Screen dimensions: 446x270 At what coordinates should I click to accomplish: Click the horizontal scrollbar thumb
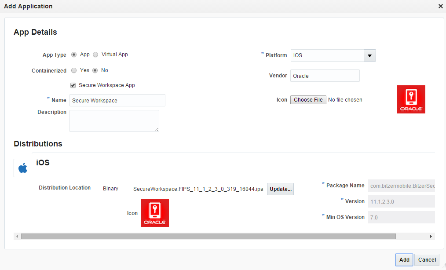tap(208, 237)
